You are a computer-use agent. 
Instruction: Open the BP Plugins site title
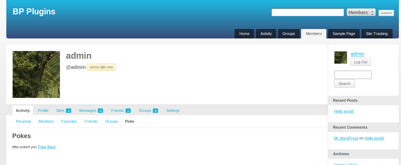point(34,12)
